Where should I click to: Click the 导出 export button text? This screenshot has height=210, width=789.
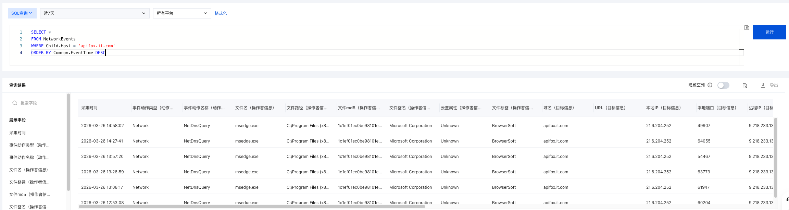click(x=774, y=85)
